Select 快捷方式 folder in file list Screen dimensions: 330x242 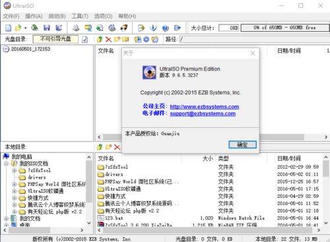[x=115, y=196]
